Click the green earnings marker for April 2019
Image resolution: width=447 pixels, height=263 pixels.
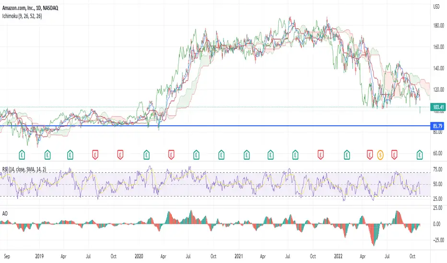click(x=70, y=155)
